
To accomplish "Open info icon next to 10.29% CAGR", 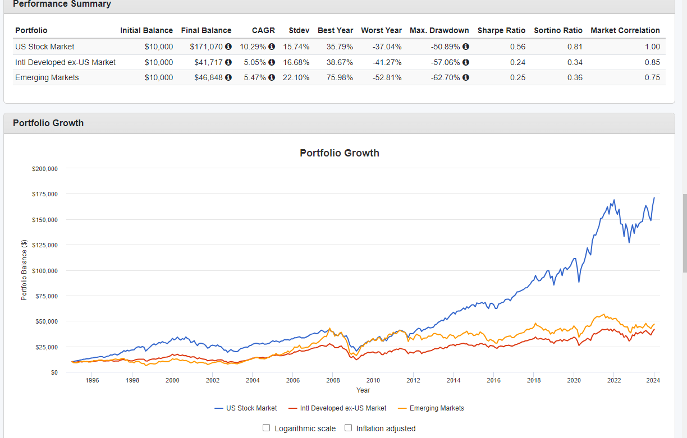I will coord(272,47).
